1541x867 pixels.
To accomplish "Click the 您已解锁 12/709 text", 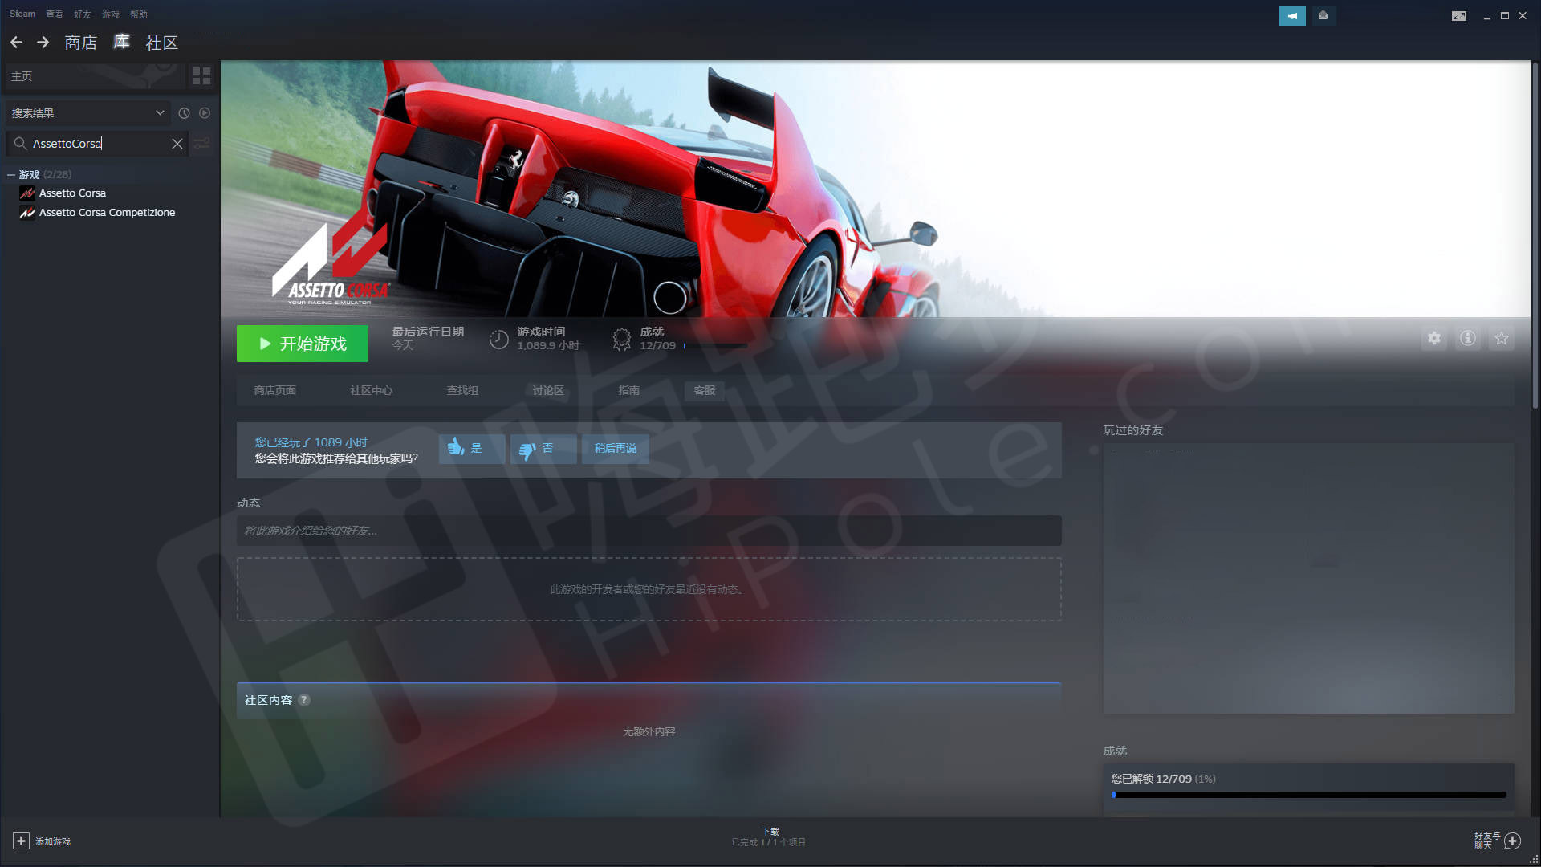I will [1151, 779].
